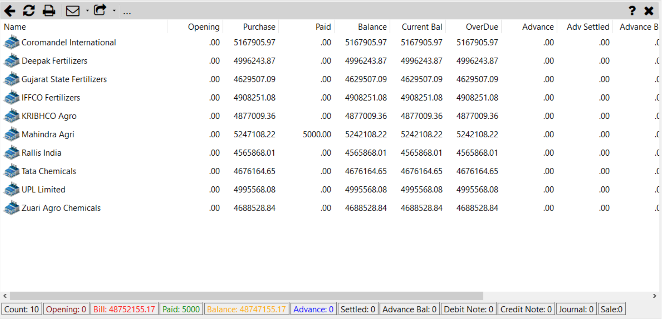This screenshot has width=662, height=319.
Task: Click the Journal: 0 status box
Action: [x=576, y=309]
